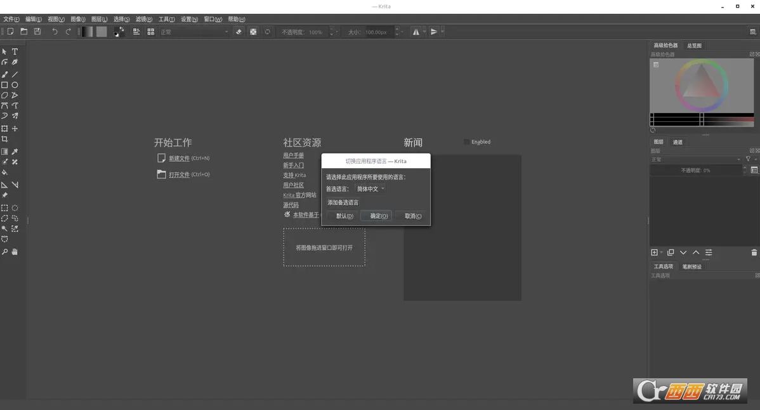Image resolution: width=760 pixels, height=410 pixels.
Task: Select the Freehand Brush tool
Action: (4, 75)
